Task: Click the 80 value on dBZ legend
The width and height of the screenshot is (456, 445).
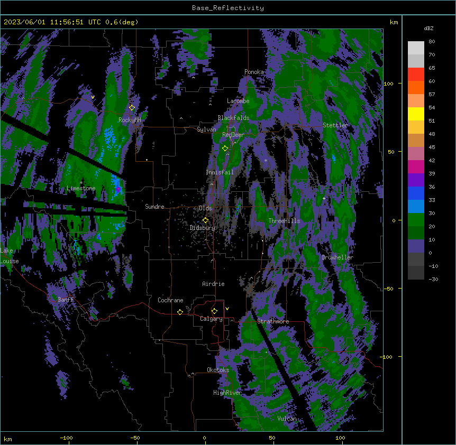Action: pos(432,42)
